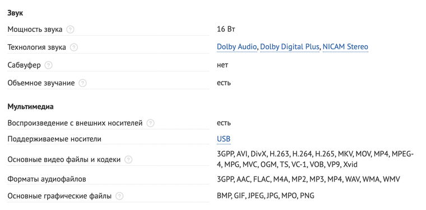Click the Сабвуфер value нет

pos(223,65)
